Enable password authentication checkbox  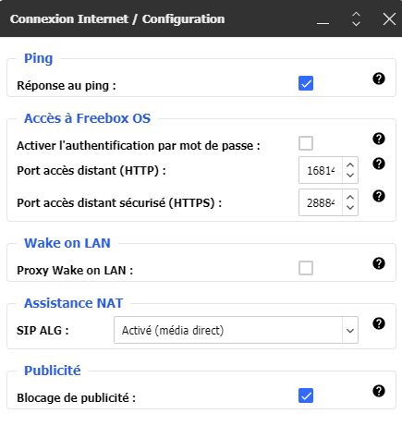(306, 143)
